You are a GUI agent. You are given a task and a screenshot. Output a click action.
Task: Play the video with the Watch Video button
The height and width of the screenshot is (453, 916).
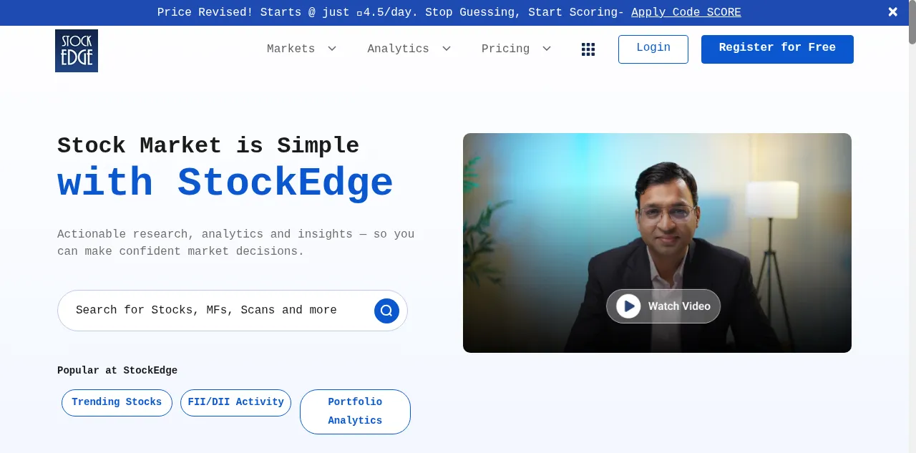click(x=663, y=306)
